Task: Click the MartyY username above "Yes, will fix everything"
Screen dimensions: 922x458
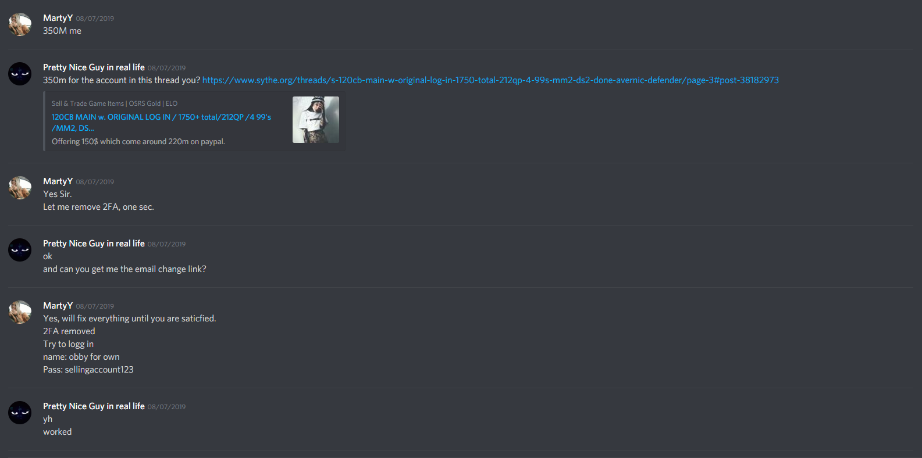Action: pyautogui.click(x=58, y=306)
